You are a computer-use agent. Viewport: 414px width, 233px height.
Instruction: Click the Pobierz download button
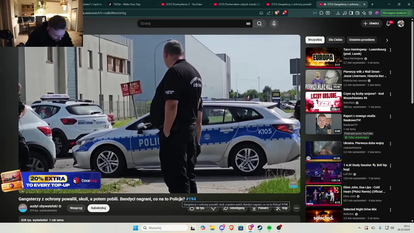pyautogui.click(x=260, y=208)
